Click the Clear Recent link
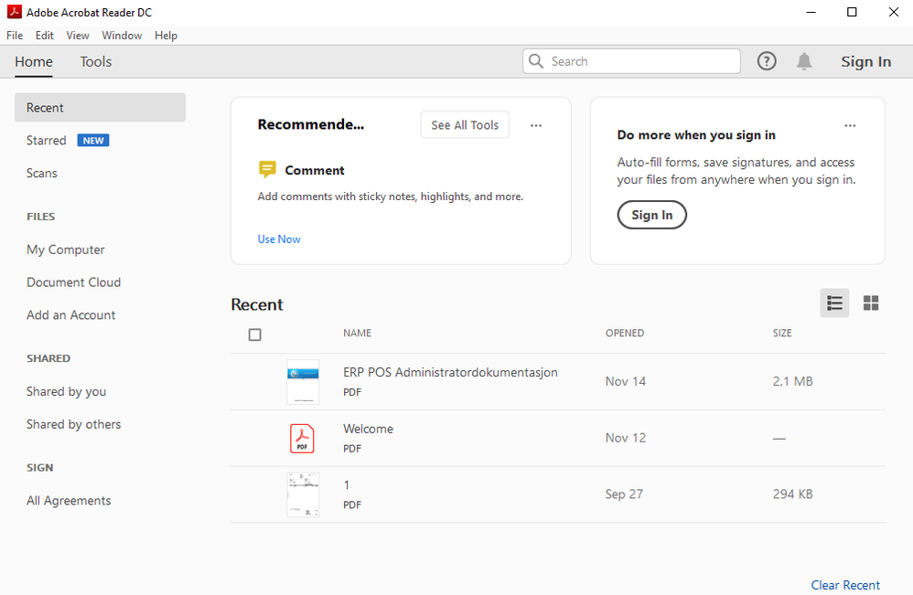Screen dimensions: 913x595 pos(845,585)
